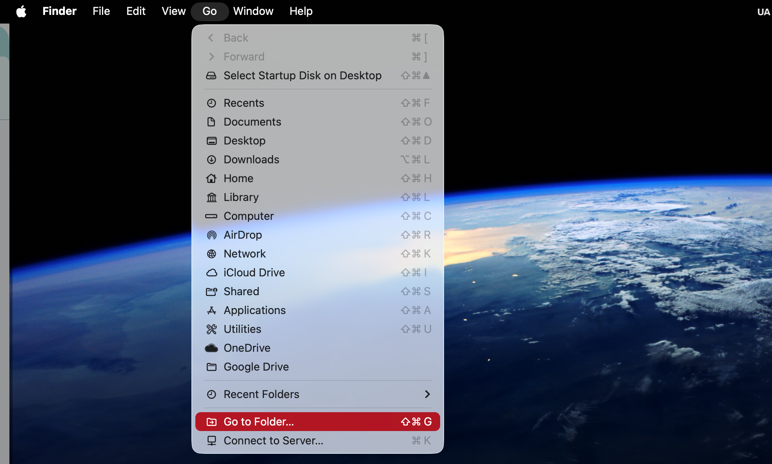Open the Finder menu
This screenshot has height=464, width=772.
[59, 11]
